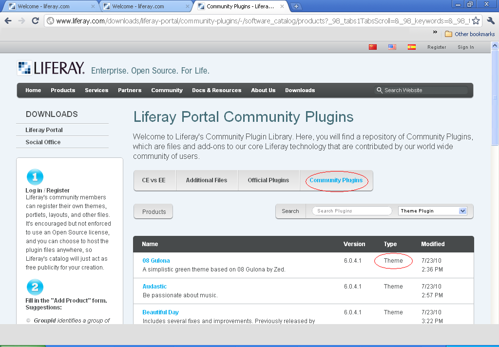Click the magnifier icon in Search Website
The width and height of the screenshot is (499, 347).
379,90
